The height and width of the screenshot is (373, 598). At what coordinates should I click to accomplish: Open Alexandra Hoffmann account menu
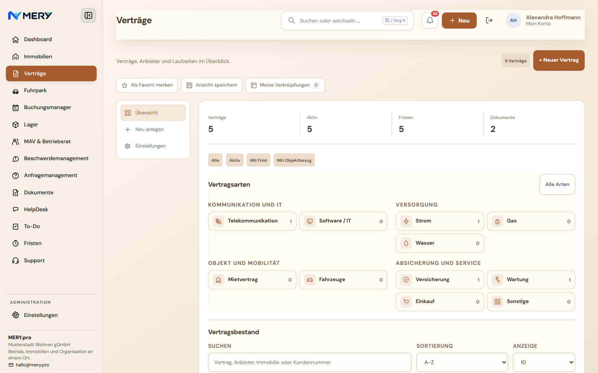point(543,21)
